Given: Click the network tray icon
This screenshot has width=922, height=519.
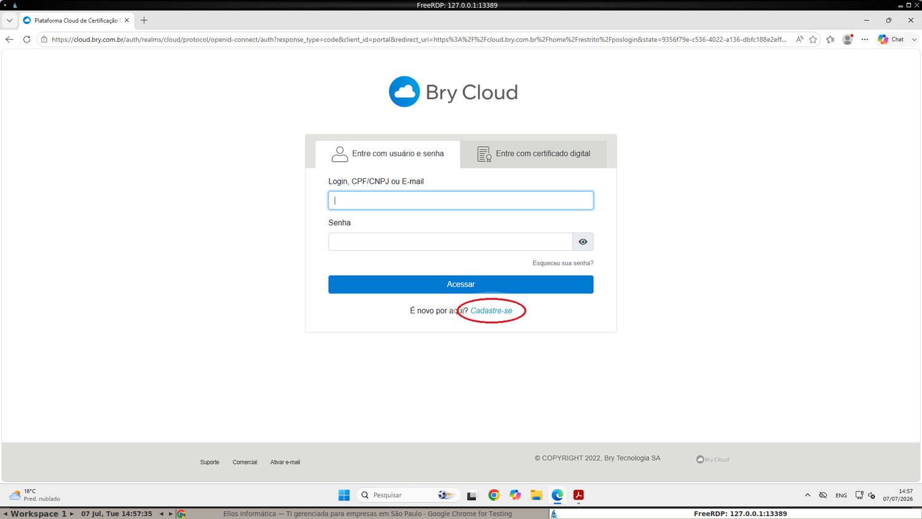Looking at the screenshot, I should click(859, 495).
